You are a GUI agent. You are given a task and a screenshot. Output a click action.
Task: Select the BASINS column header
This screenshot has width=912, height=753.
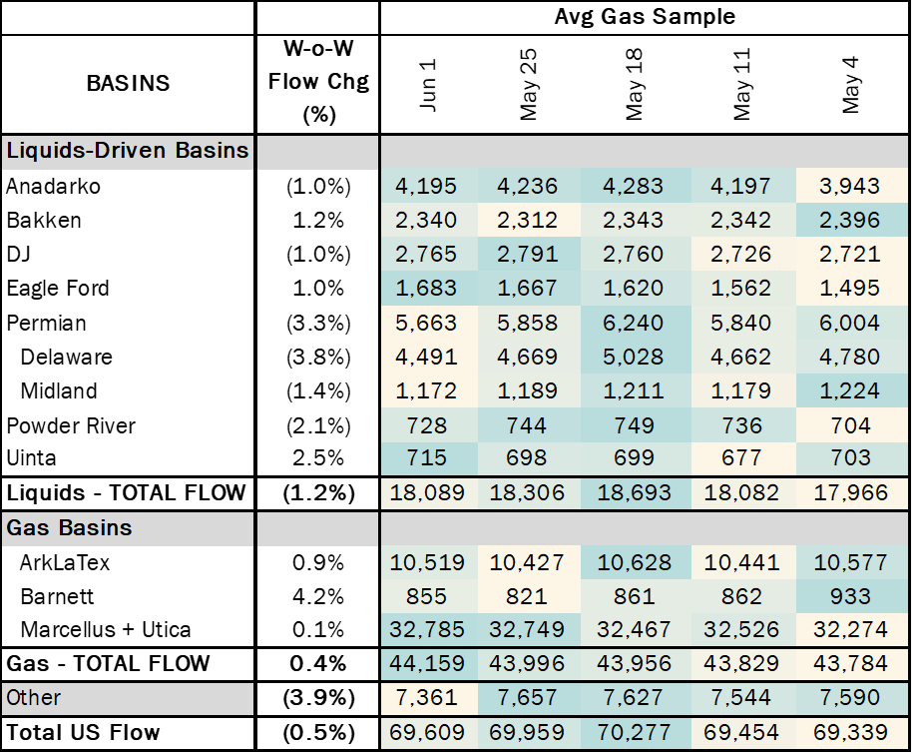point(128,83)
